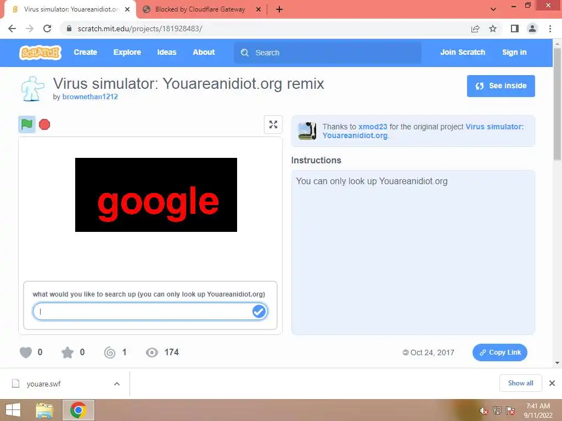Click Chrome icon in taskbar
This screenshot has width=562, height=421.
[x=78, y=410]
